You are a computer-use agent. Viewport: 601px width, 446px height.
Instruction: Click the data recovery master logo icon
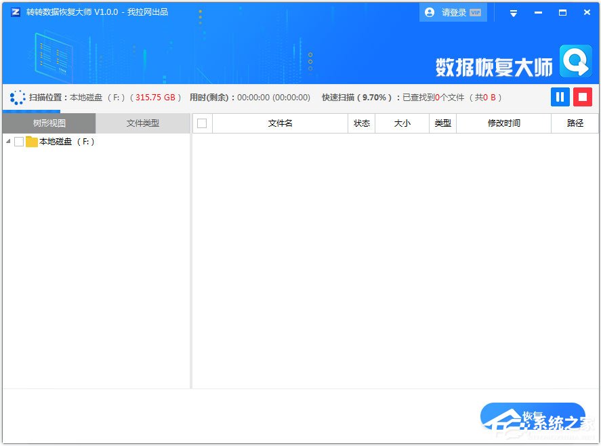point(575,62)
